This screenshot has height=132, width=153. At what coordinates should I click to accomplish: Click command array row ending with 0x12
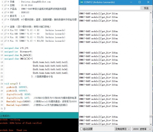(50, 62)
